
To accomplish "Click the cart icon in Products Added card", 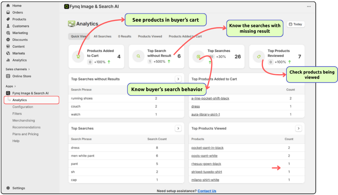I will pyautogui.click(x=78, y=57).
